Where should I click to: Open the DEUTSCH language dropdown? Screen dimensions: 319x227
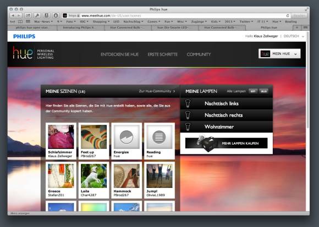(x=294, y=36)
